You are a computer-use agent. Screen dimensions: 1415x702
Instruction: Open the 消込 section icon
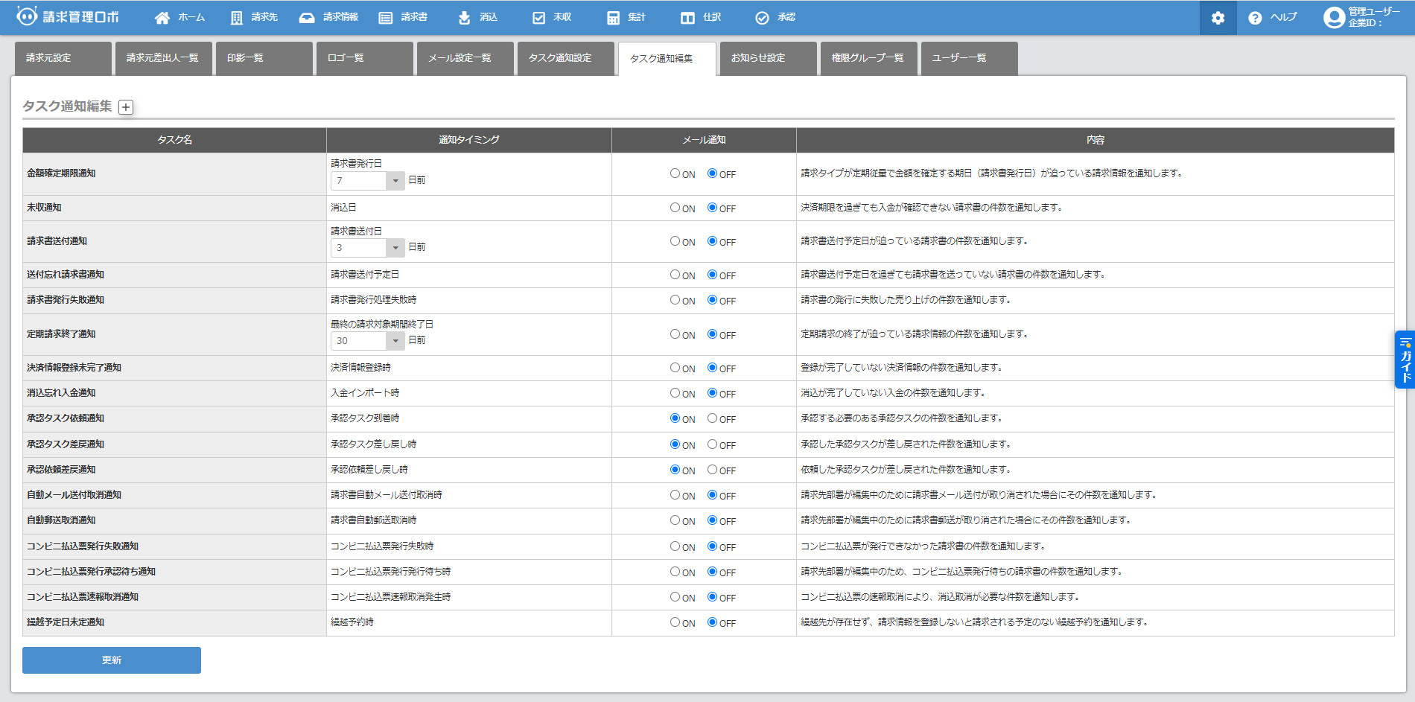463,16
